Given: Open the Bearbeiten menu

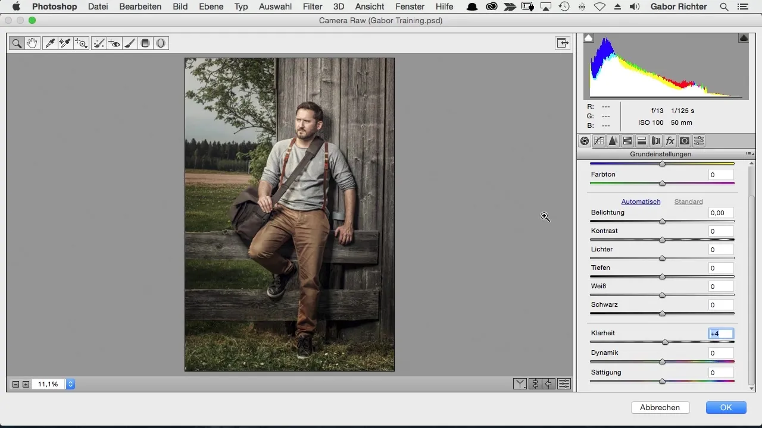Looking at the screenshot, I should click(x=140, y=7).
